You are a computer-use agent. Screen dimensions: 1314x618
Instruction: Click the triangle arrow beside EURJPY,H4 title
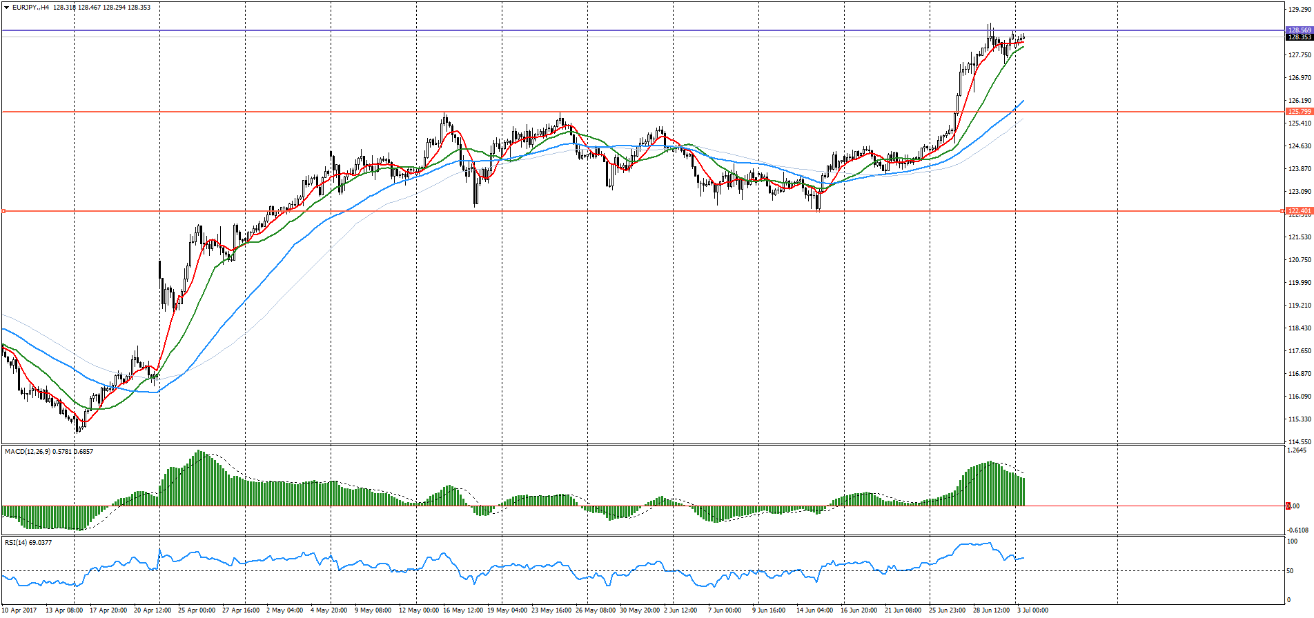6,8
